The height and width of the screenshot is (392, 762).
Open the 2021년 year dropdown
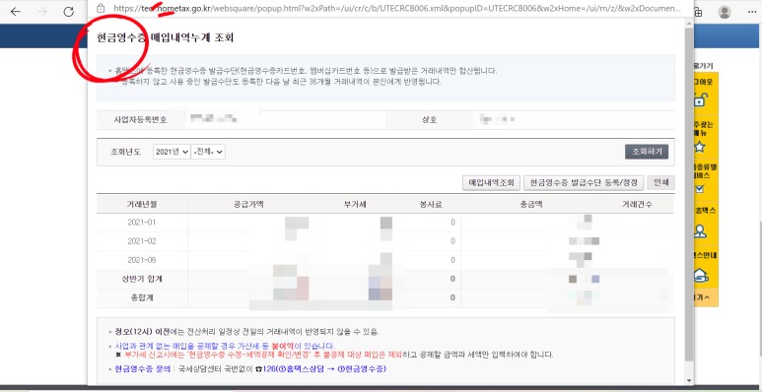172,152
